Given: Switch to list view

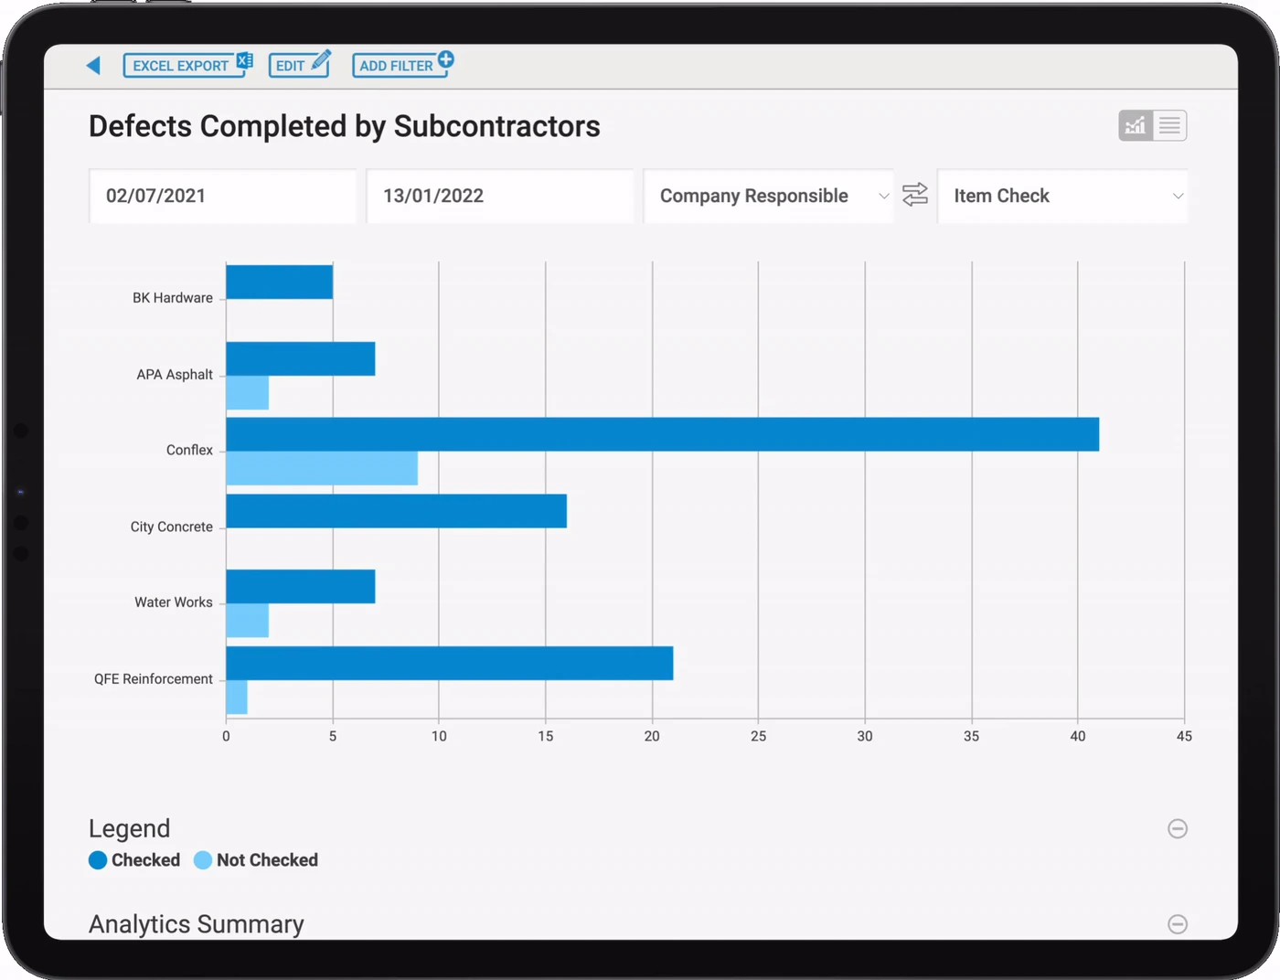Looking at the screenshot, I should pos(1169,125).
